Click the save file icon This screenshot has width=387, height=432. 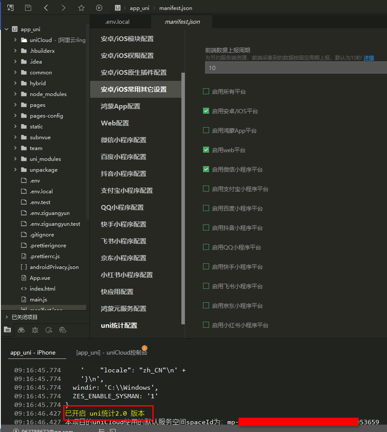(x=28, y=8)
